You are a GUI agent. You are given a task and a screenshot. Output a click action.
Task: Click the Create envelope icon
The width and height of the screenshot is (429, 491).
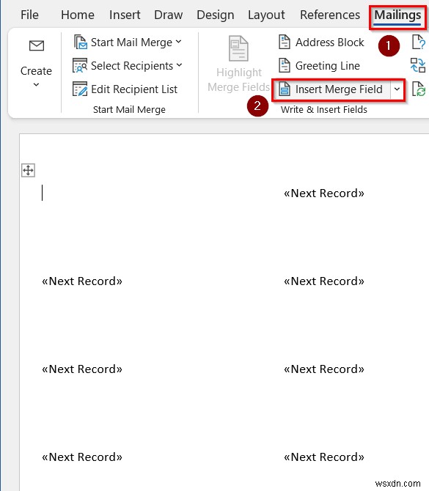click(37, 45)
